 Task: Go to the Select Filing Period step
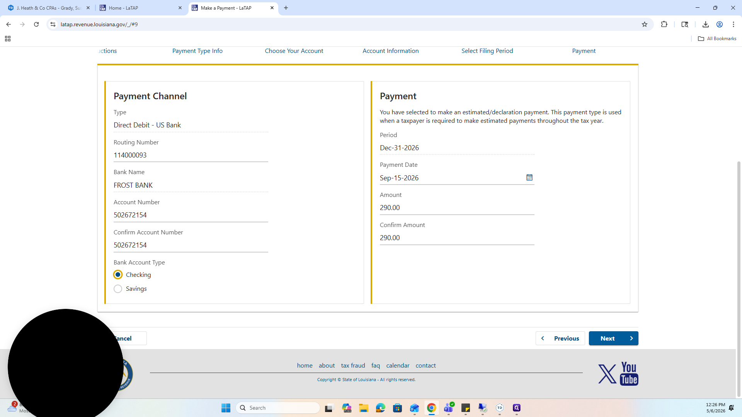point(487,51)
